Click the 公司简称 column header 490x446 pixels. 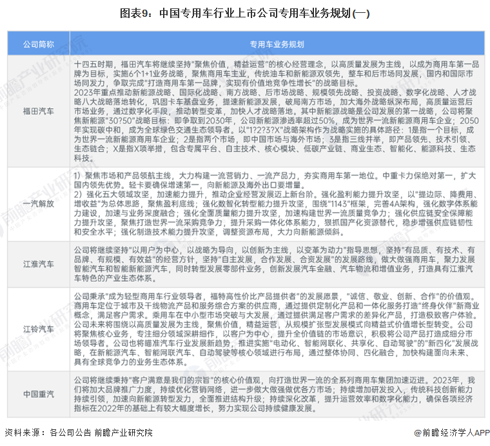39,44
